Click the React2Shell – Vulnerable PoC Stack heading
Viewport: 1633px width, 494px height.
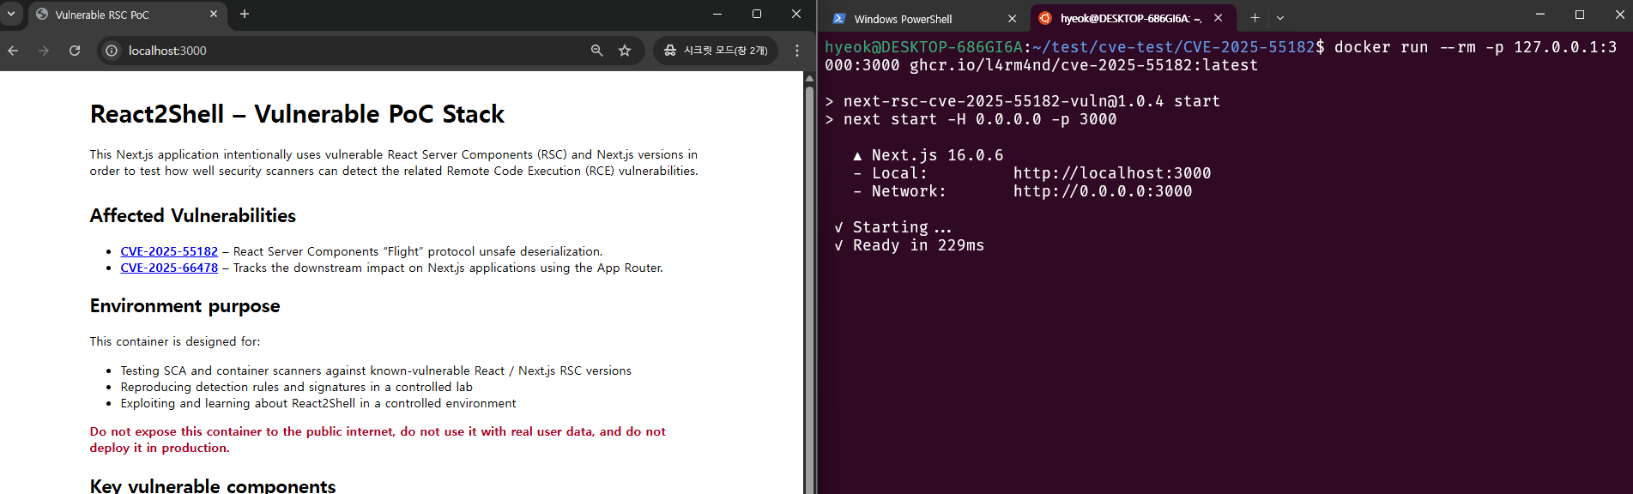pos(297,114)
